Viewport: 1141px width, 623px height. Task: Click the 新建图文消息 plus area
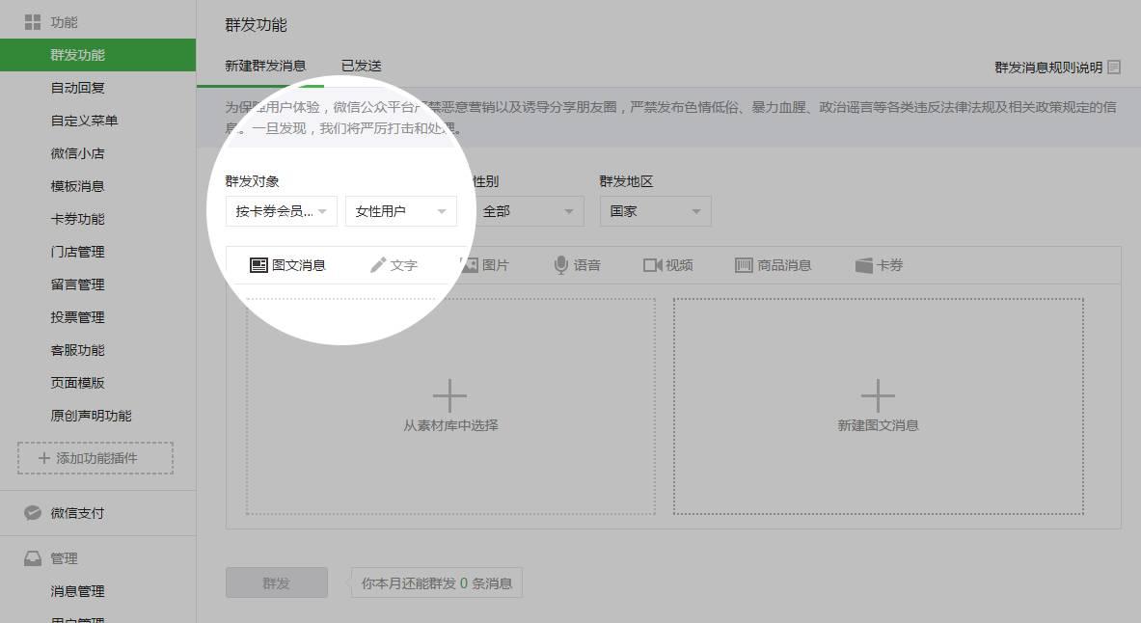click(878, 405)
